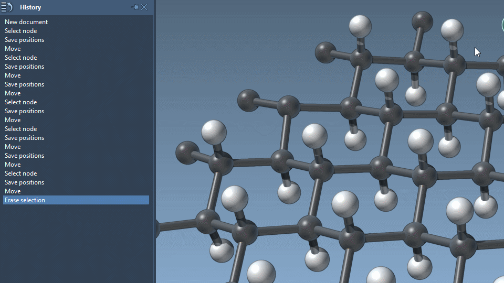Jump to the first Save positions entry
The image size is (504, 283).
click(x=24, y=40)
